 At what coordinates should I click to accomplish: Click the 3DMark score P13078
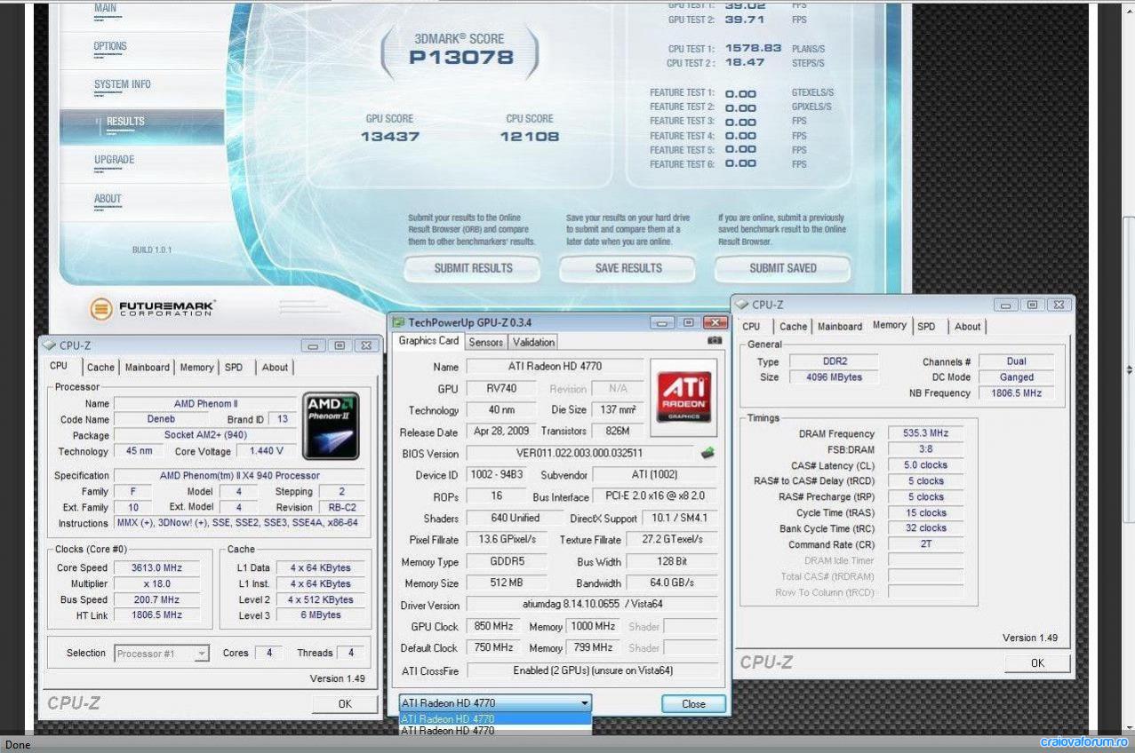pyautogui.click(x=461, y=59)
